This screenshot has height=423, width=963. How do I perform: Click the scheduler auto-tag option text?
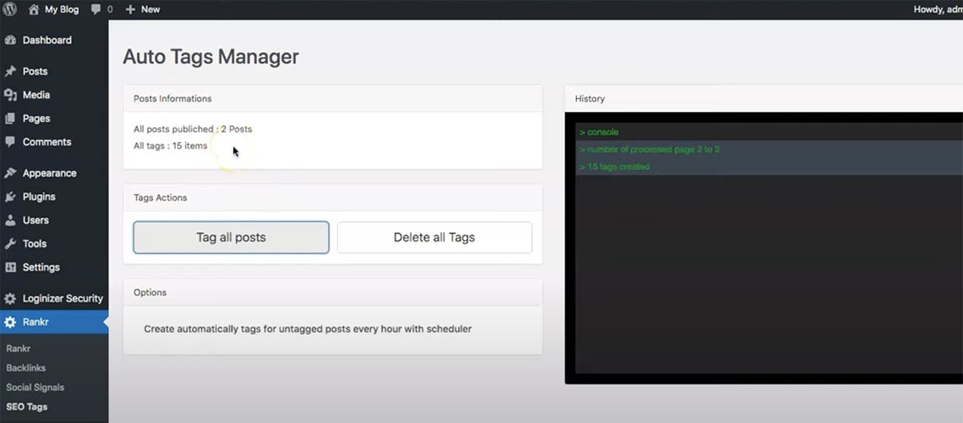(x=307, y=329)
